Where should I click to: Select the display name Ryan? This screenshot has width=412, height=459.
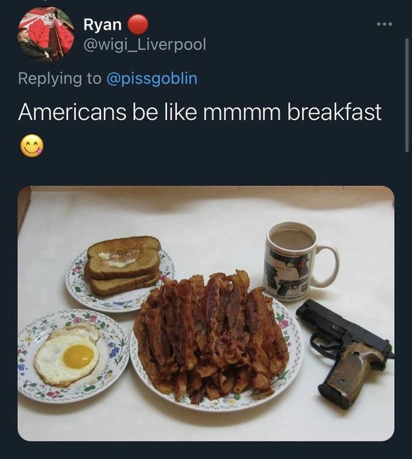(x=103, y=24)
